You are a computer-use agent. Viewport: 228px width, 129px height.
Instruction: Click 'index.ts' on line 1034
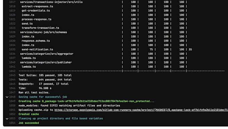[x=28, y=45]
